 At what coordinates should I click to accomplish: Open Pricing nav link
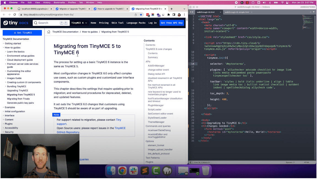104,23
